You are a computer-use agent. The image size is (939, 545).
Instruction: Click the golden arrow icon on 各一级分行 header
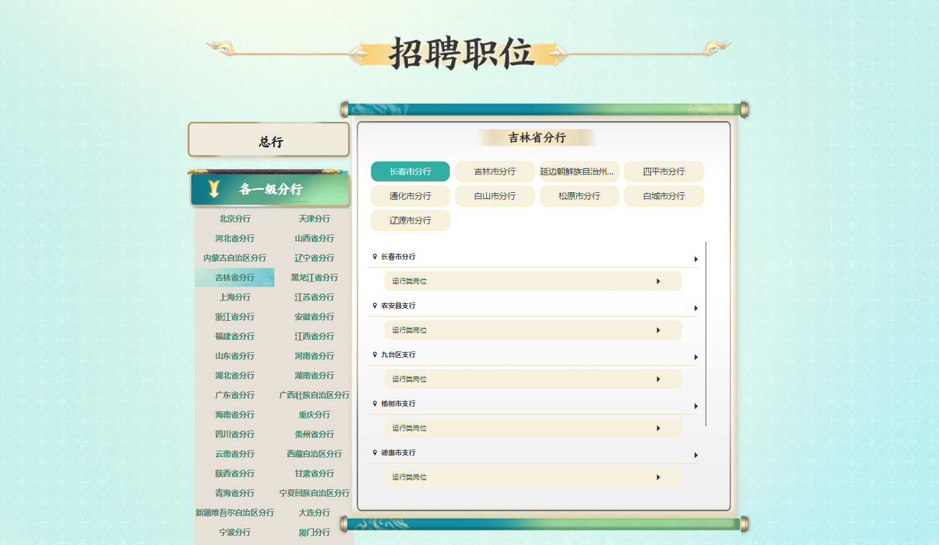coord(214,189)
